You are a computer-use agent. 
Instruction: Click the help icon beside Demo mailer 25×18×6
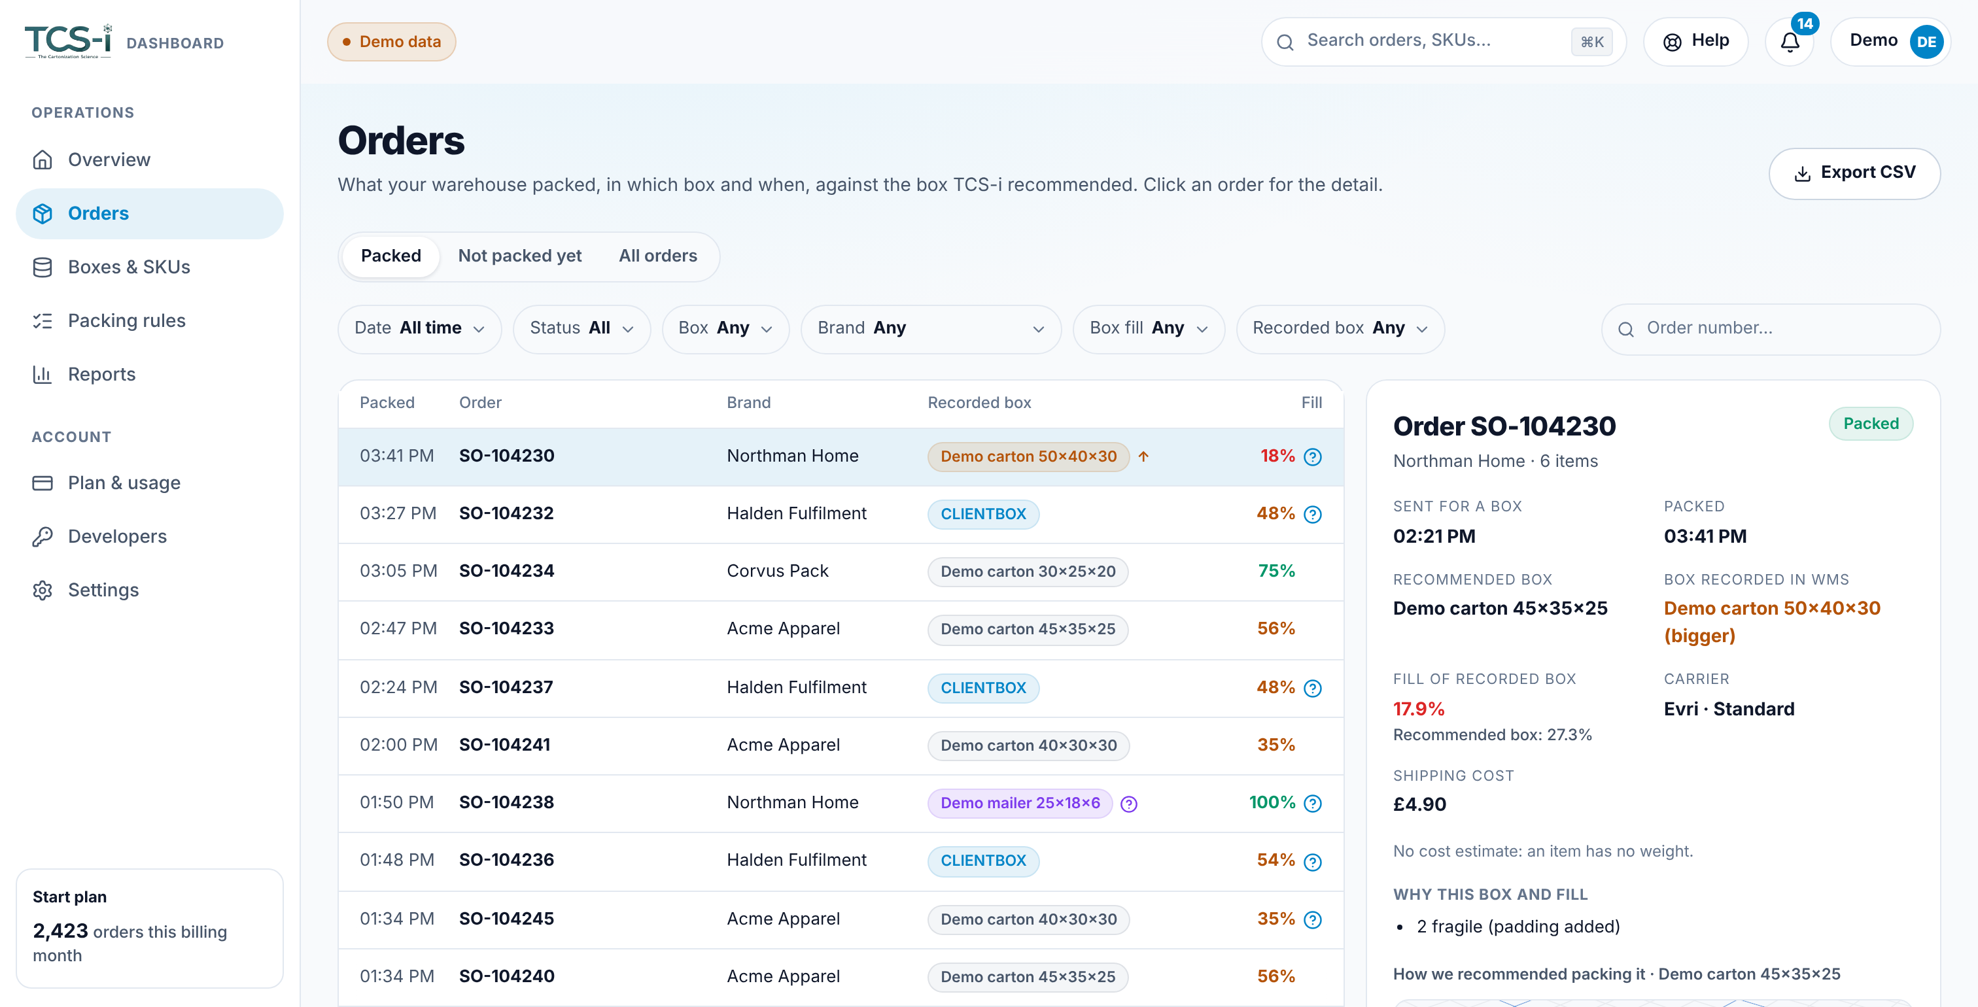click(x=1128, y=804)
